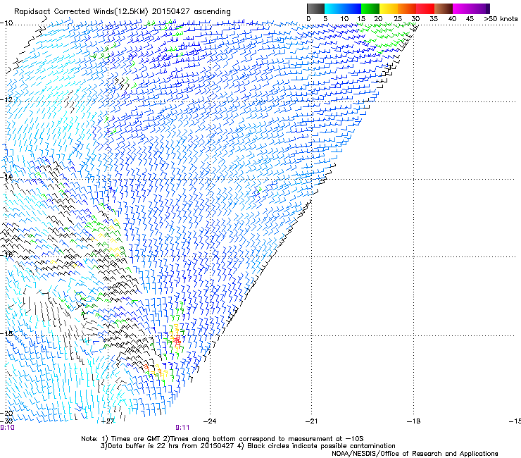
Task: Click the legend label '40'
Action: pyautogui.click(x=452, y=18)
